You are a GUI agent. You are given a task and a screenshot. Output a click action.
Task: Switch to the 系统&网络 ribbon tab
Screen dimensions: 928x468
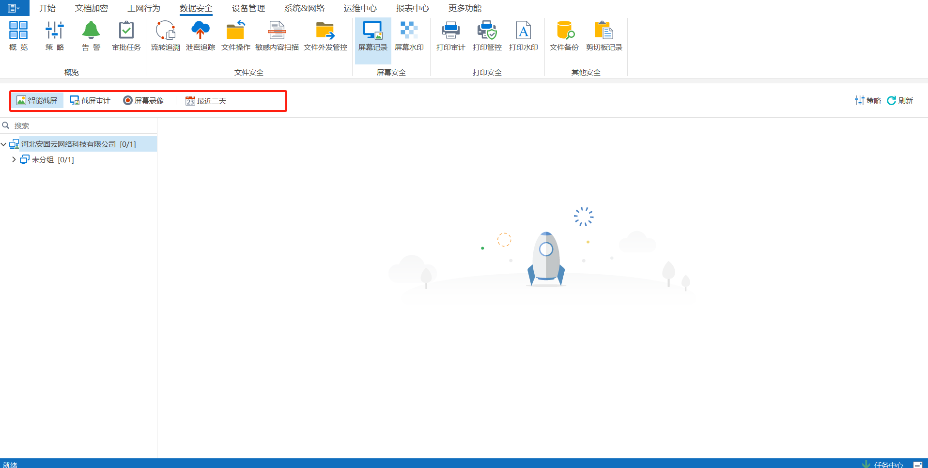coord(305,8)
